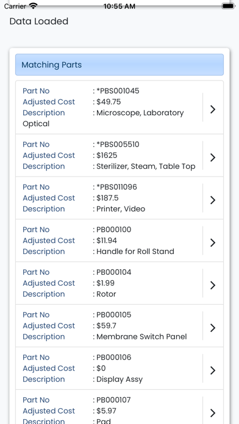Tap the chevron next to Rotor part
This screenshot has width=239, height=424.
click(213, 285)
